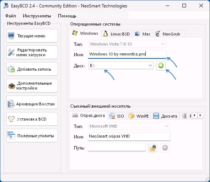Open Установка BCD tool
Viewport: 210px width, 182px height.
[32, 119]
